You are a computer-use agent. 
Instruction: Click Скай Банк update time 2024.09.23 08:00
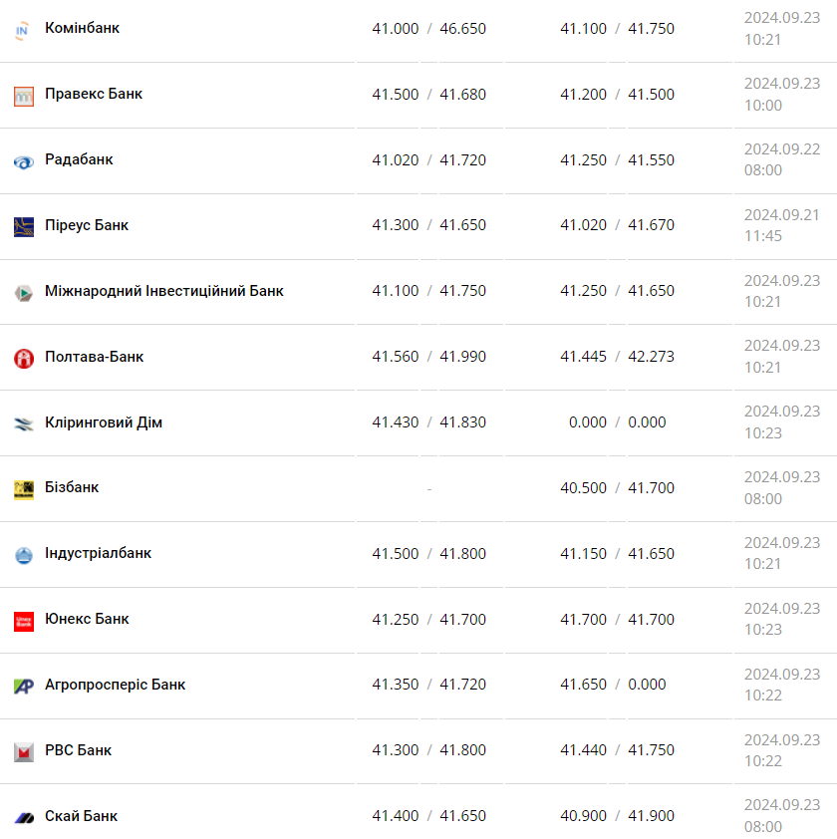point(781,815)
